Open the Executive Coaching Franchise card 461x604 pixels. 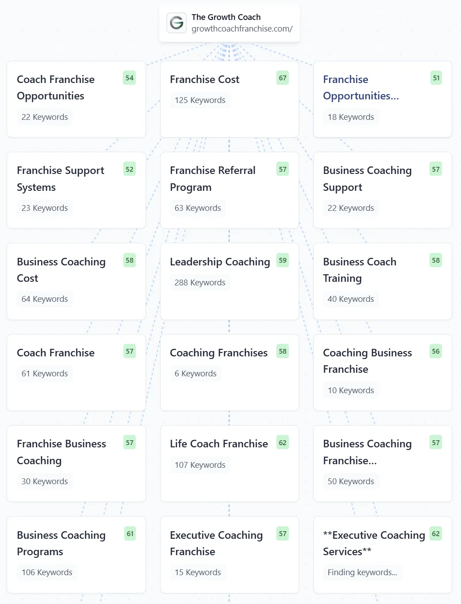pos(229,554)
